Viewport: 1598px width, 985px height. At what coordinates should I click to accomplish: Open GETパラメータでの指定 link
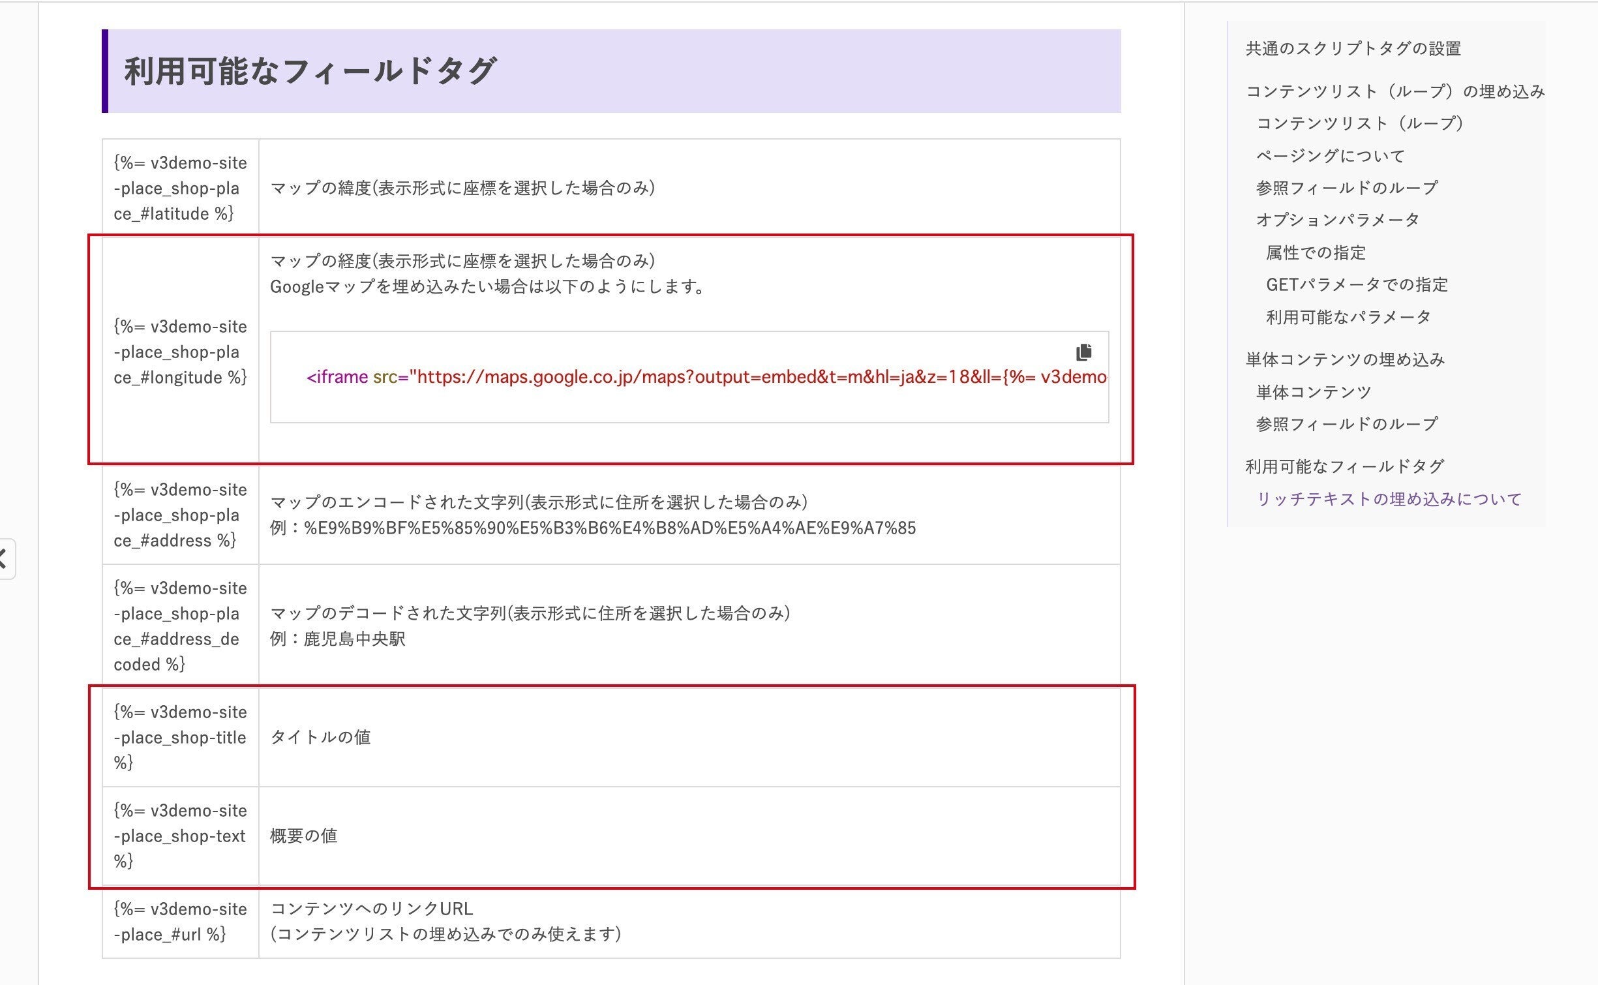tap(1357, 284)
